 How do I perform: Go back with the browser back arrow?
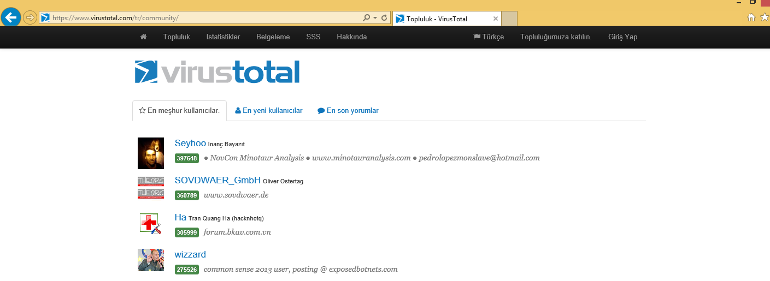click(10, 17)
